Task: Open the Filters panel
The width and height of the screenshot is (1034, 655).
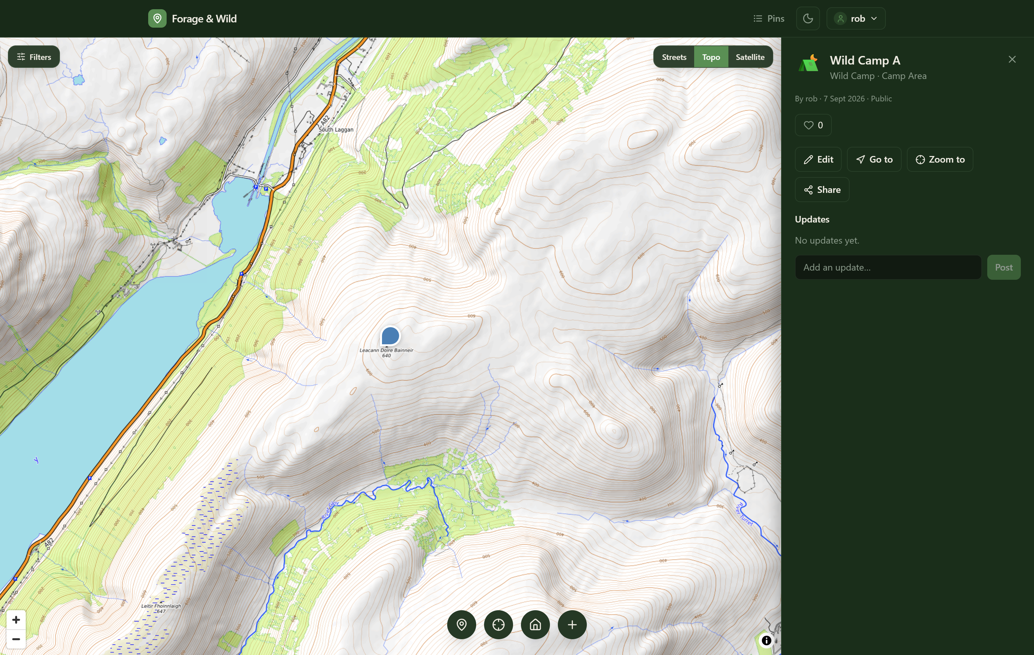Action: pyautogui.click(x=34, y=57)
